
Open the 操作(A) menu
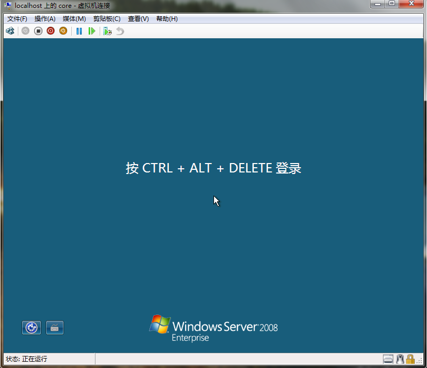[45, 19]
